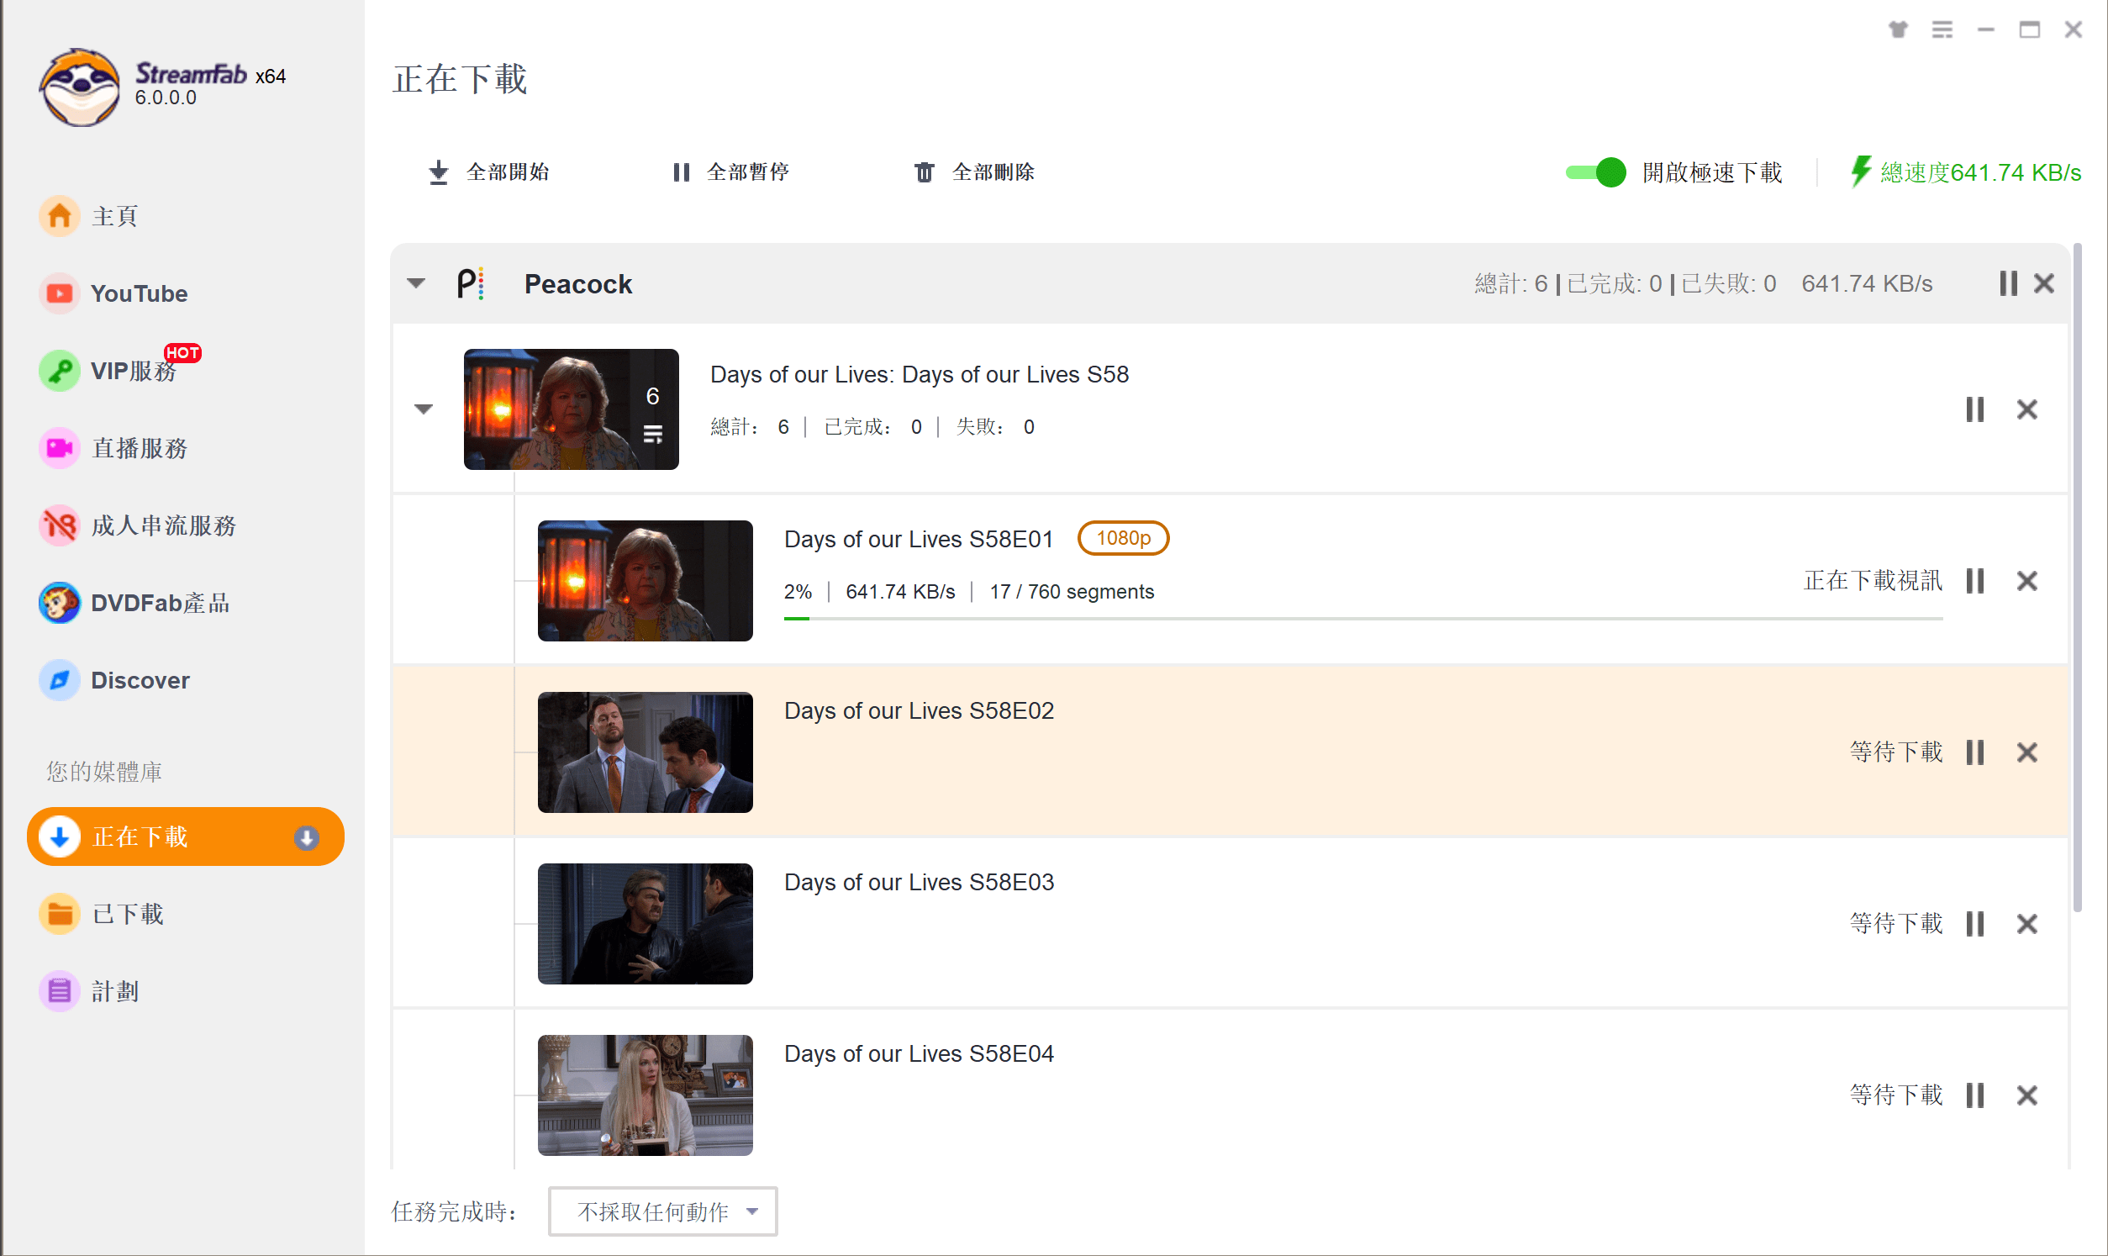
Task: Open the 已下載 downloaded list
Action: click(x=127, y=914)
